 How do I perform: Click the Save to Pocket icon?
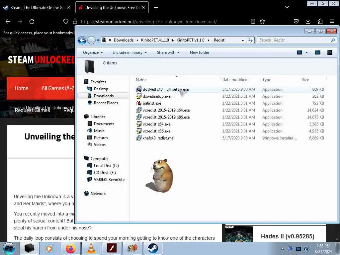click(x=296, y=21)
